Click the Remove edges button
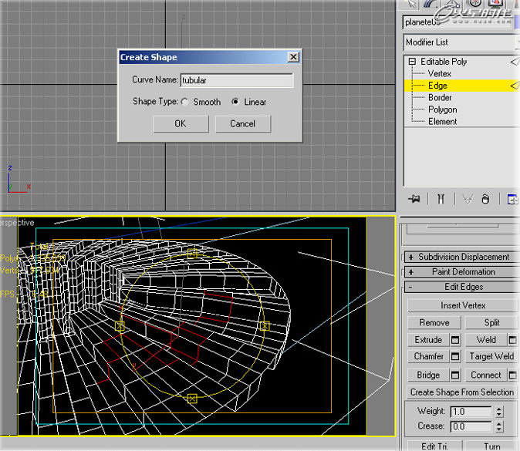 [434, 322]
